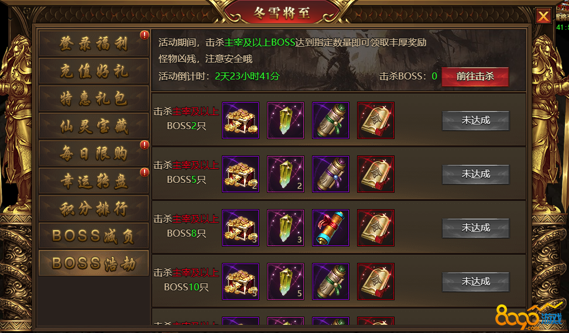Open the 特惠礼包 tab
This screenshot has height=333, width=569.
(x=94, y=99)
